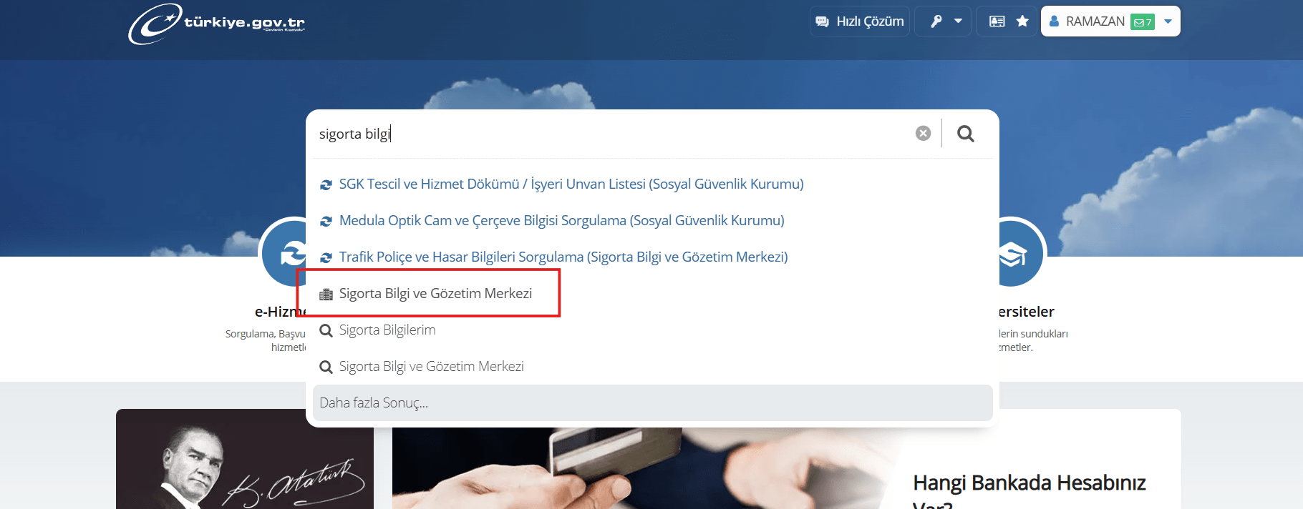Click the chat bubble icon in Hızlı Çözüm

coord(823,22)
